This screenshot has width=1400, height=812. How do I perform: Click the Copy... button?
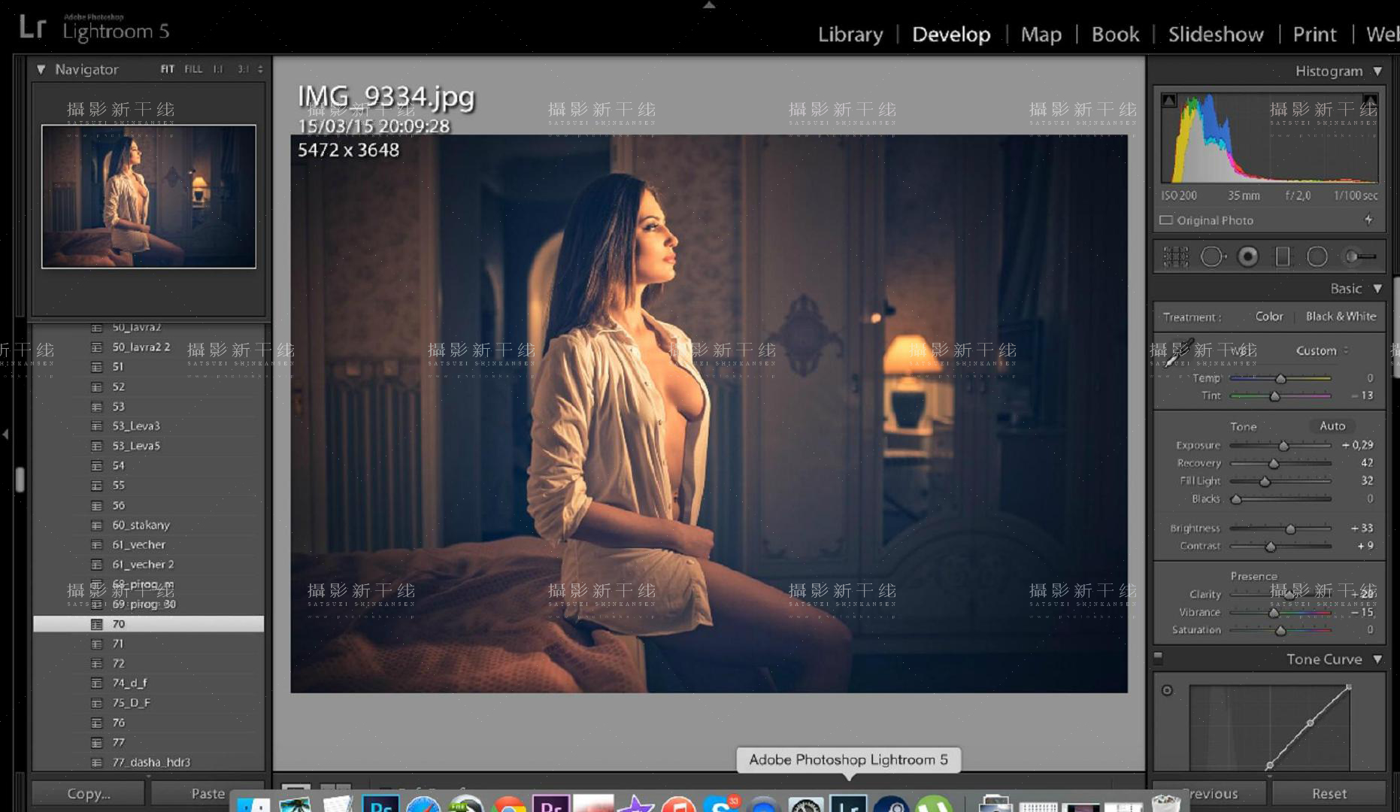click(88, 794)
